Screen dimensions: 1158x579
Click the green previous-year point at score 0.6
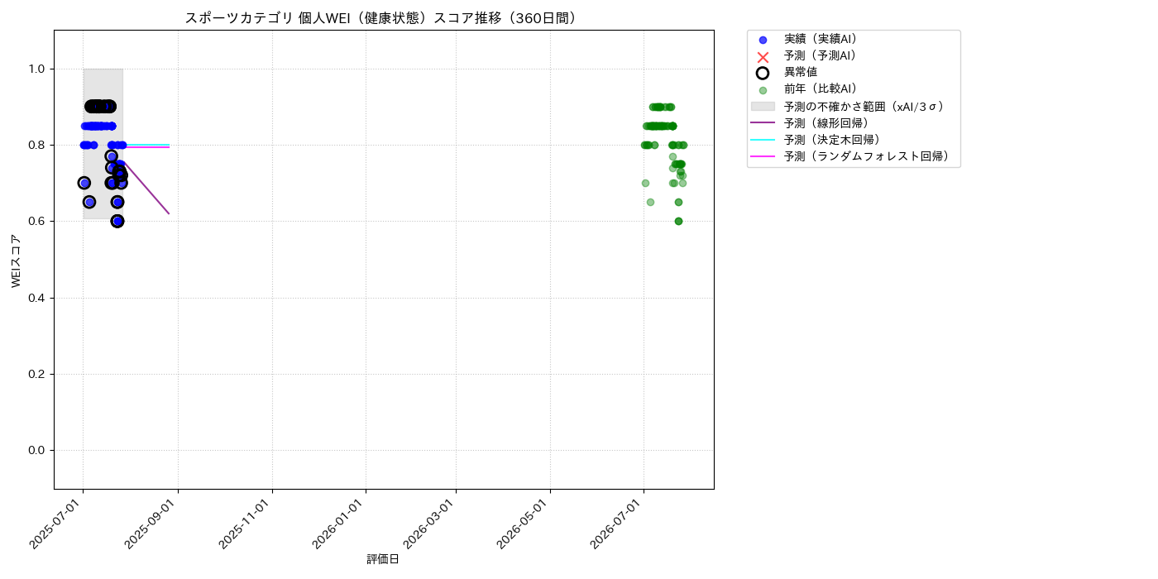coord(678,221)
